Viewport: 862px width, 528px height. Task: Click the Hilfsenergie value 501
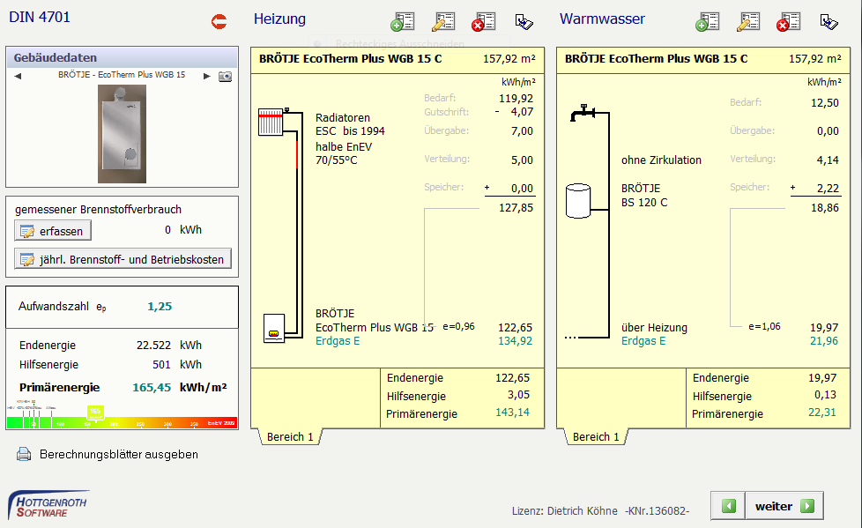(x=161, y=365)
